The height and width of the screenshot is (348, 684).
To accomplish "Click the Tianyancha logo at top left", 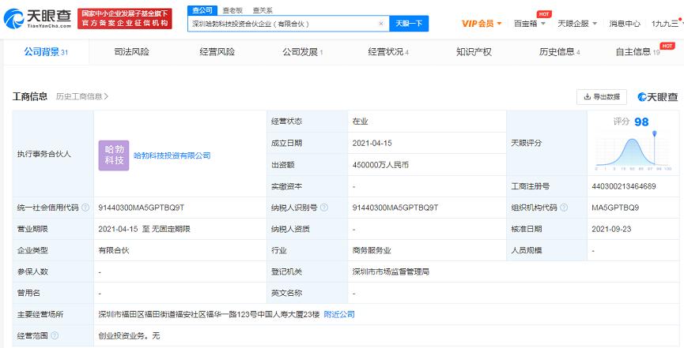I will point(37,18).
